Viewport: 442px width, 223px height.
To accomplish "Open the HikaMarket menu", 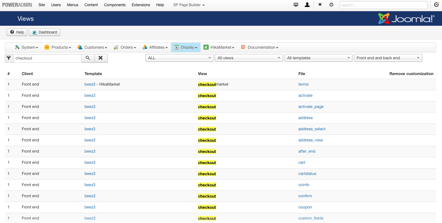I will (219, 47).
